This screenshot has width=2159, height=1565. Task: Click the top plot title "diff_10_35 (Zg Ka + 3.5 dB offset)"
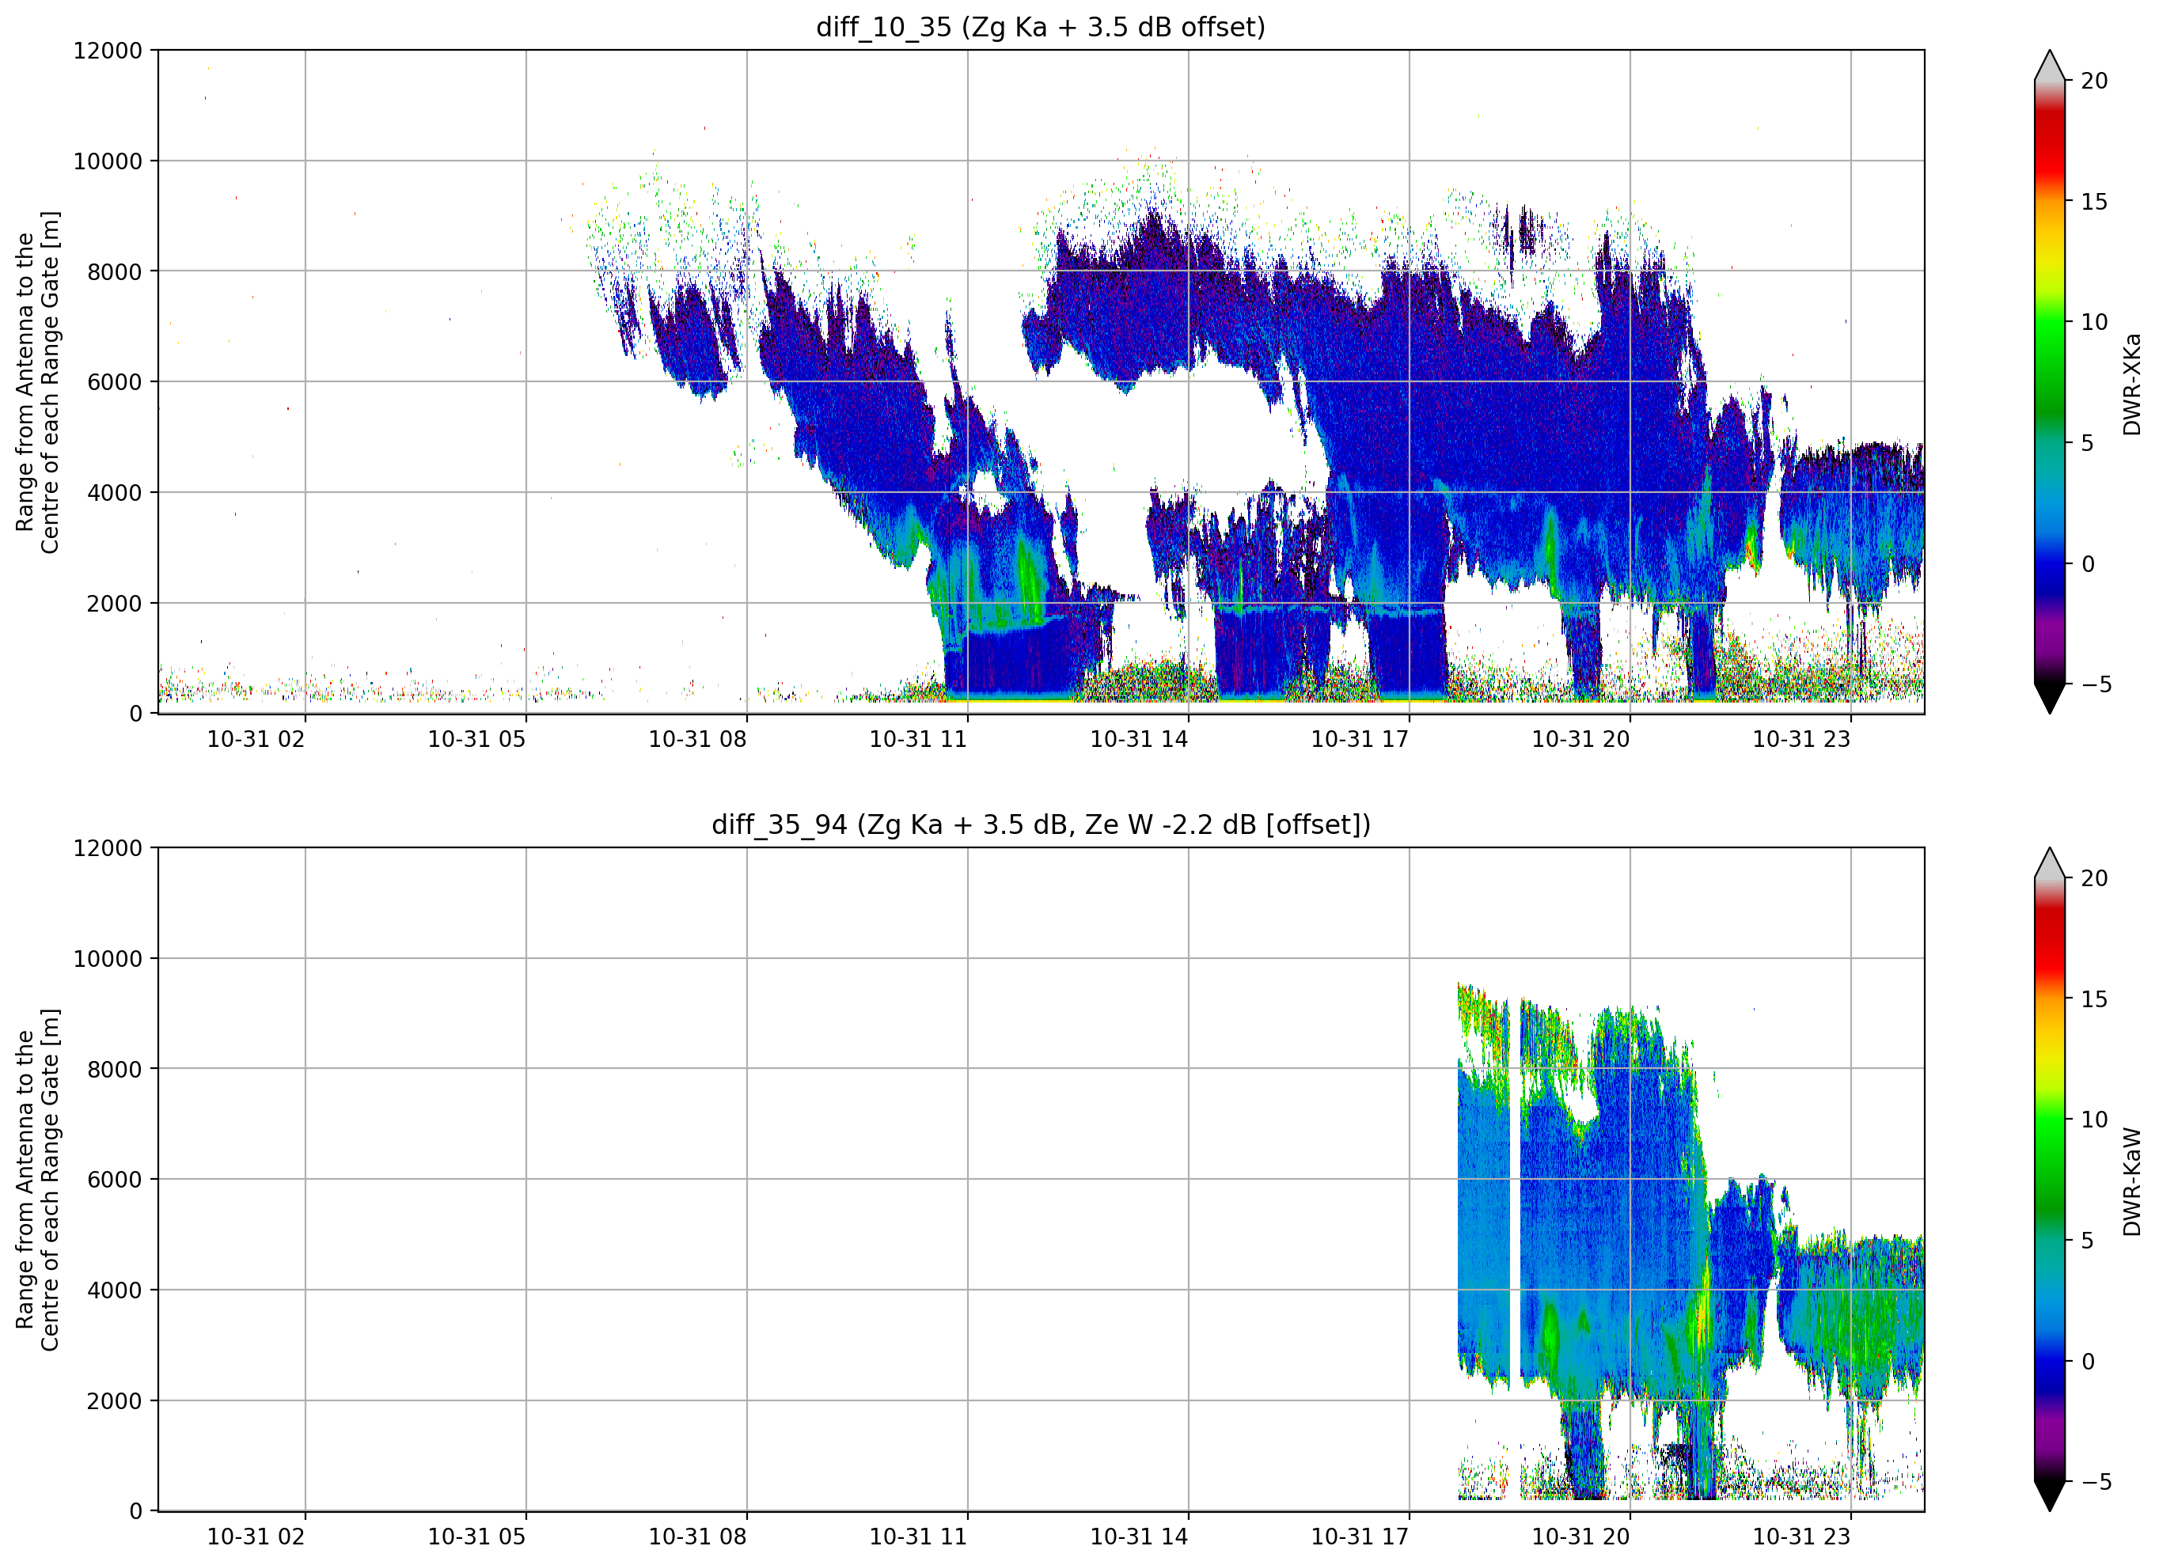(x=1041, y=27)
